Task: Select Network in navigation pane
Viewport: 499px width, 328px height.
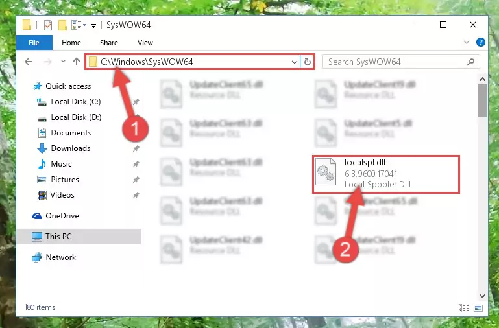Action: 54,257
